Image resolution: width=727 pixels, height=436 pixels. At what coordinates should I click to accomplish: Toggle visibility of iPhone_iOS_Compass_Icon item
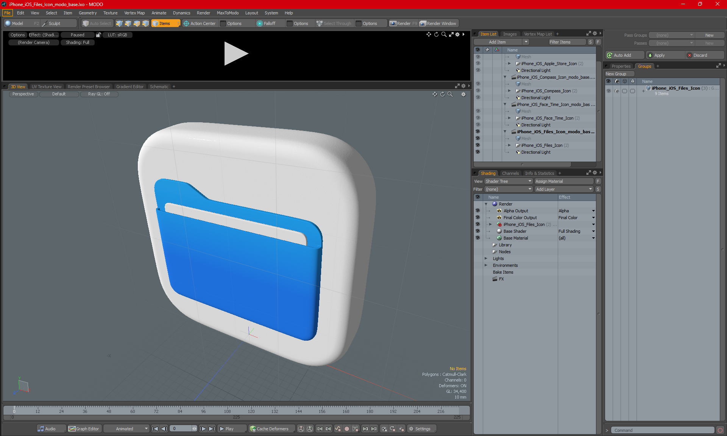(x=477, y=91)
